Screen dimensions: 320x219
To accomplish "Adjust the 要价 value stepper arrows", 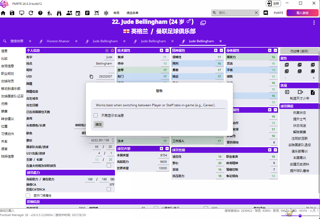I will click(113, 140).
